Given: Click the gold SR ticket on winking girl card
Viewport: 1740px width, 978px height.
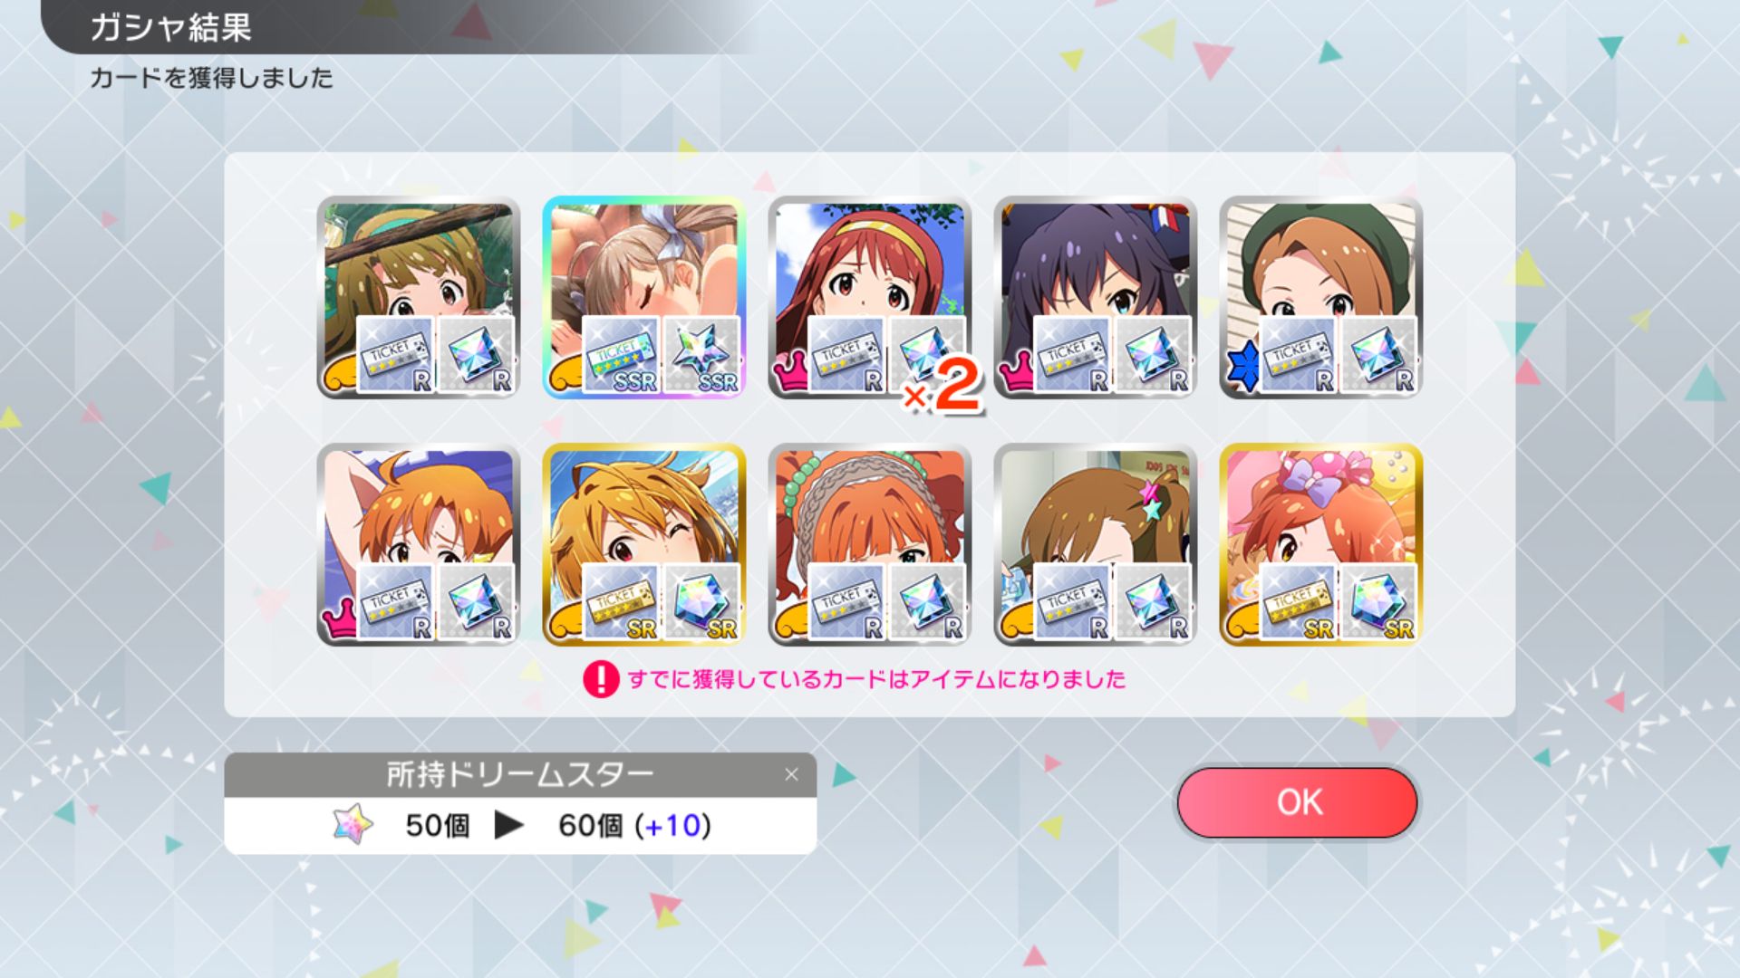Looking at the screenshot, I should [621, 602].
